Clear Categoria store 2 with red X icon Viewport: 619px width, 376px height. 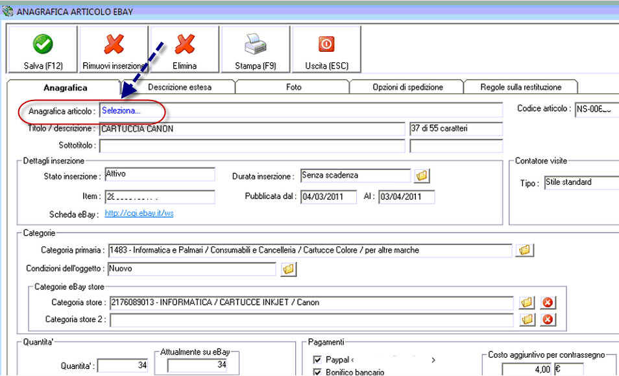pos(548,320)
